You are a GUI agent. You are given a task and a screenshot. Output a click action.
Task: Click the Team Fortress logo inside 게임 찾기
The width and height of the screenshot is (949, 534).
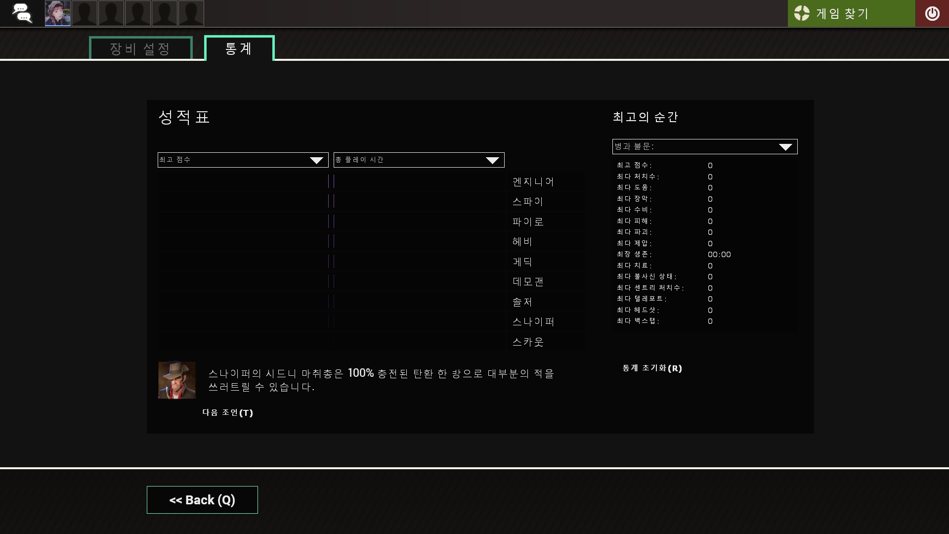click(802, 13)
